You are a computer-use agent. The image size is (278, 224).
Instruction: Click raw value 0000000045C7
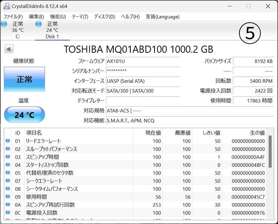pyautogui.click(x=248, y=197)
